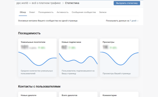Click the Статистика breadcrumb title
The height and width of the screenshot is (97, 158).
click(x=72, y=3)
